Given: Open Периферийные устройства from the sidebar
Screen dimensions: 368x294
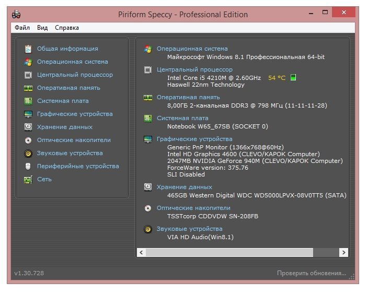Looking at the screenshot, I should click(x=78, y=166).
